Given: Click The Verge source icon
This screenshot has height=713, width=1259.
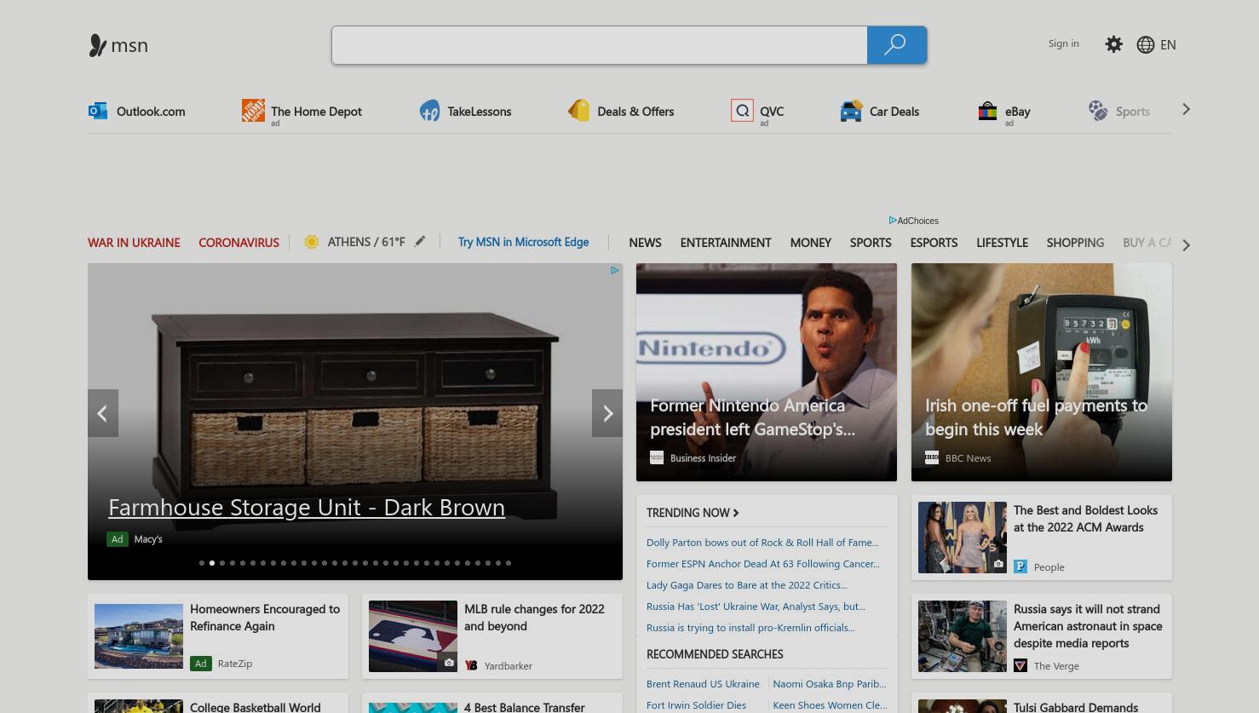Looking at the screenshot, I should pos(1020,665).
